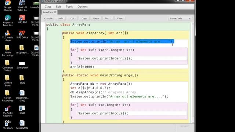The image size is (235, 132).
Task: Open Google Chrome desktop icon
Action: (x=8, y=6)
